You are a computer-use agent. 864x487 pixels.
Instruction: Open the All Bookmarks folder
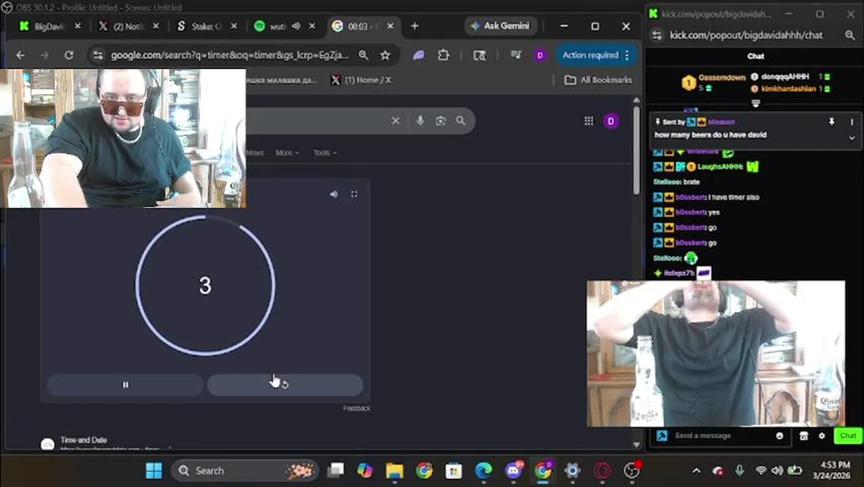point(598,80)
